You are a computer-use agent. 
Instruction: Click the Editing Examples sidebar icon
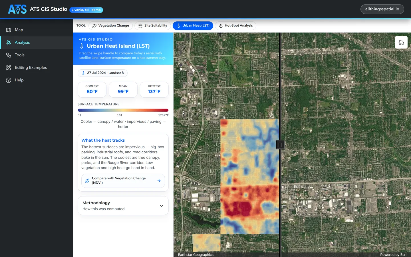pos(9,68)
